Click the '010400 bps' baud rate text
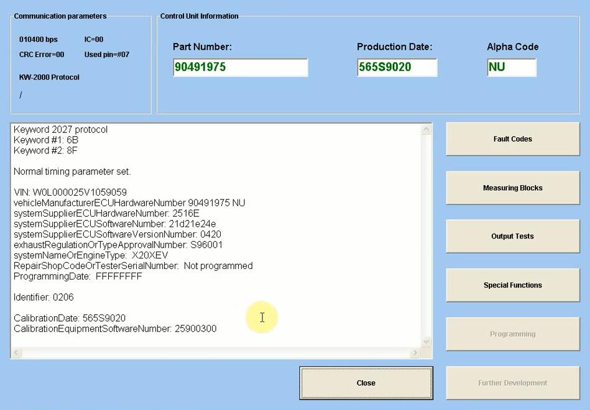 pyautogui.click(x=39, y=40)
